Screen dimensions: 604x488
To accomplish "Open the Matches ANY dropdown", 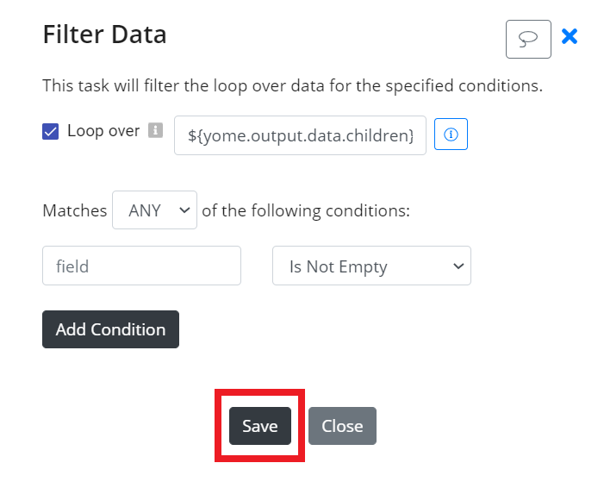I will pos(154,210).
